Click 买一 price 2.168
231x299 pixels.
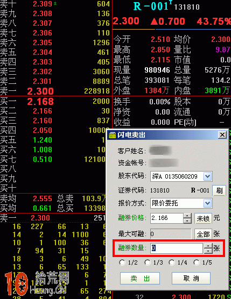pyautogui.click(x=40, y=101)
